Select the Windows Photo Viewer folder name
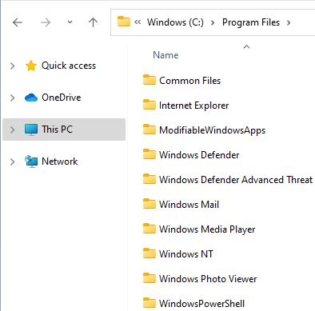This screenshot has height=311, width=315. [x=208, y=279]
